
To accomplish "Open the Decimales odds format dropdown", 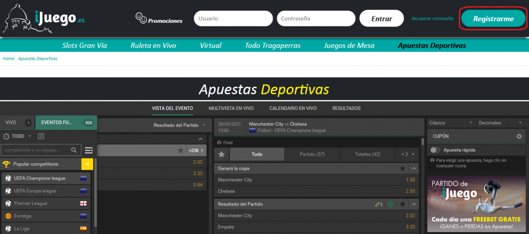I will coord(500,123).
